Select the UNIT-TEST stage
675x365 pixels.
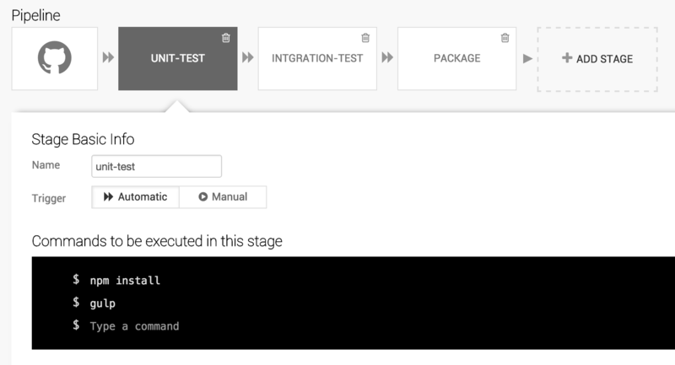178,58
